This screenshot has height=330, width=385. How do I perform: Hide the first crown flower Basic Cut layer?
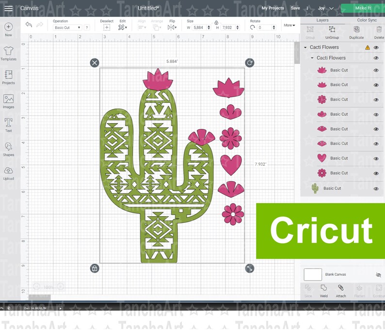click(376, 70)
